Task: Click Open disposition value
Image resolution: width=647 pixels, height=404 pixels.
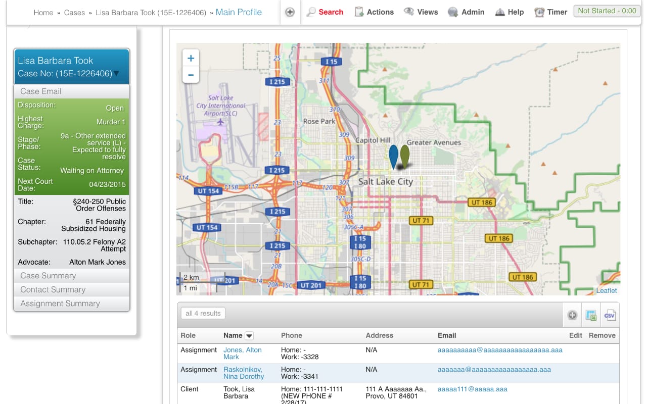Action: click(115, 108)
